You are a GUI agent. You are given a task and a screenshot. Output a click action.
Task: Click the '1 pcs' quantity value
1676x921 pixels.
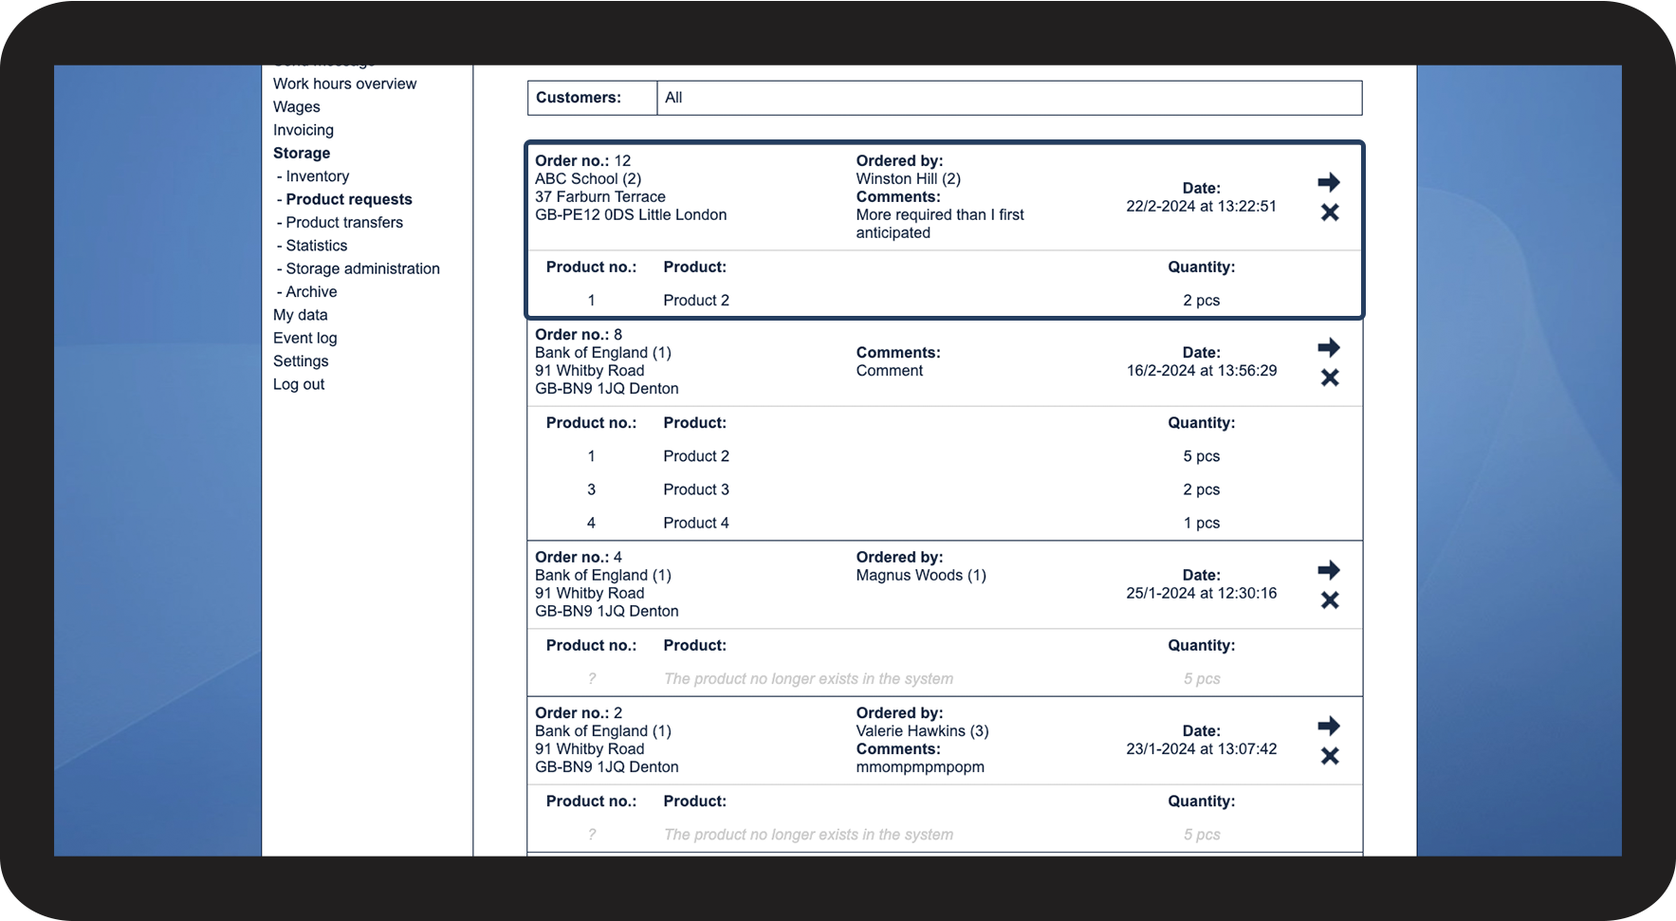1202,523
